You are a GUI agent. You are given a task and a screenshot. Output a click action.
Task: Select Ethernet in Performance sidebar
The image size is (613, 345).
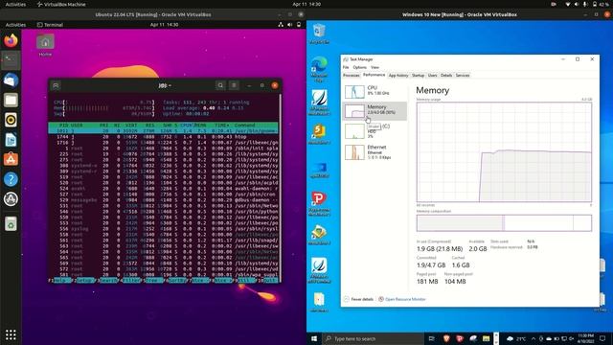click(375, 152)
